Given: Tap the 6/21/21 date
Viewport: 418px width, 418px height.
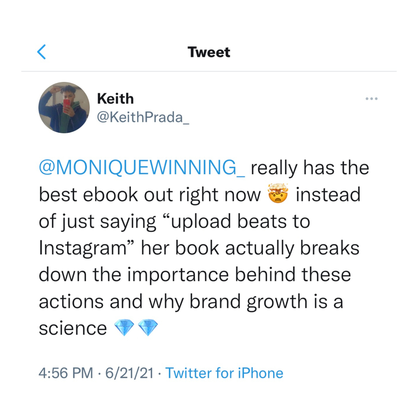Looking at the screenshot, I should [x=129, y=373].
